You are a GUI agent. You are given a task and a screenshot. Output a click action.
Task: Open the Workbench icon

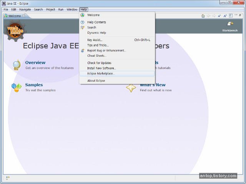tap(230, 24)
